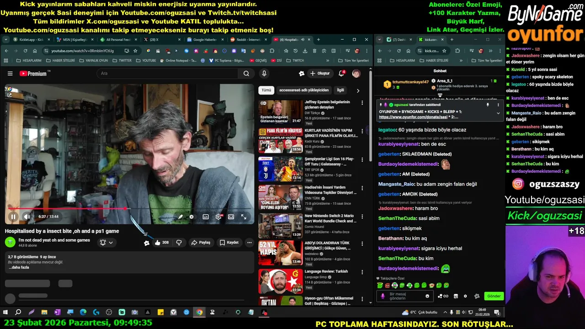
Task: Open the YouTube hamburger guide menu
Action: point(10,74)
